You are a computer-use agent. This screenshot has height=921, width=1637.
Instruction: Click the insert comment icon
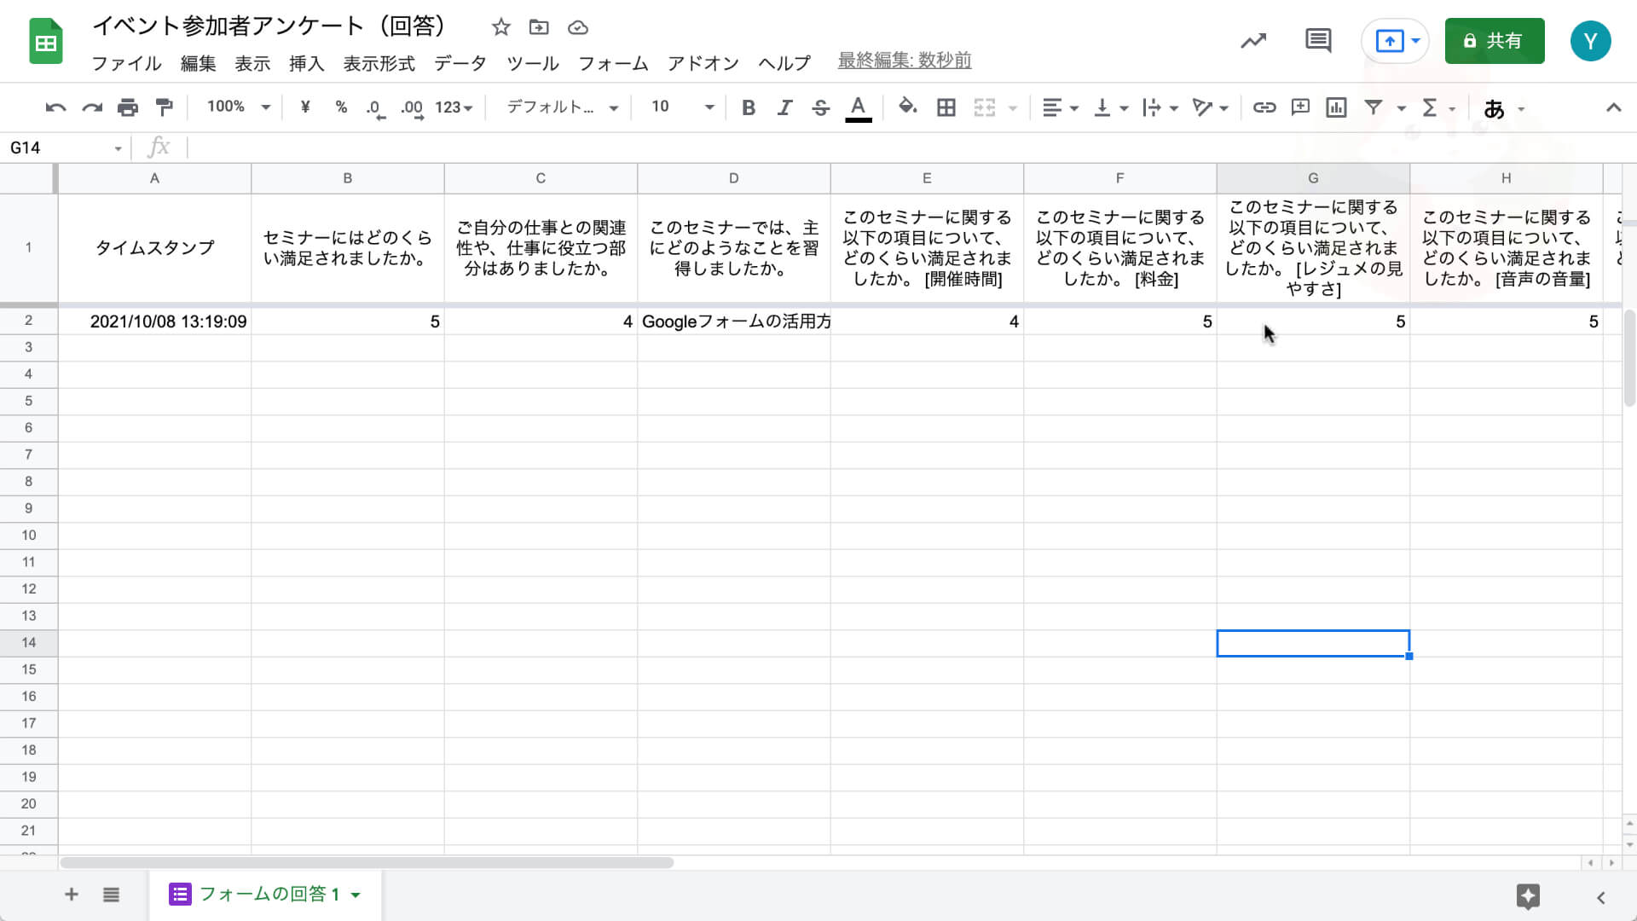point(1300,107)
